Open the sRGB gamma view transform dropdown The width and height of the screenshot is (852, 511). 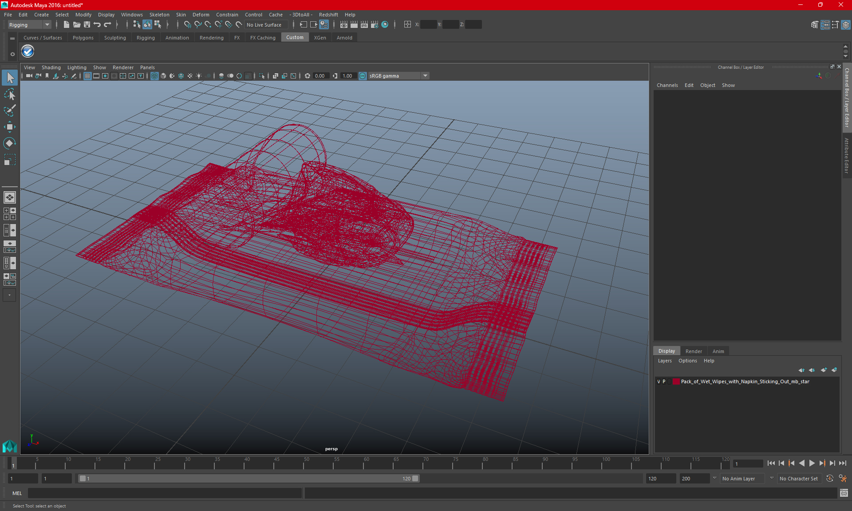pos(398,76)
